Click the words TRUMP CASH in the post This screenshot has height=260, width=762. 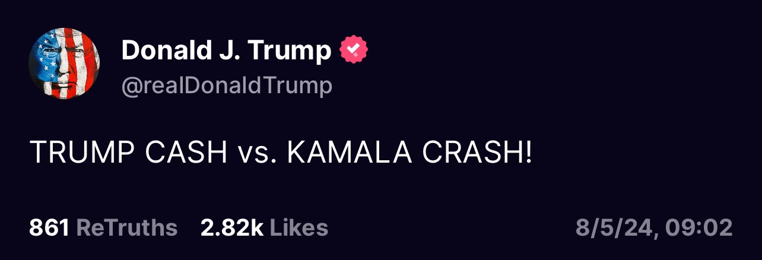129,154
